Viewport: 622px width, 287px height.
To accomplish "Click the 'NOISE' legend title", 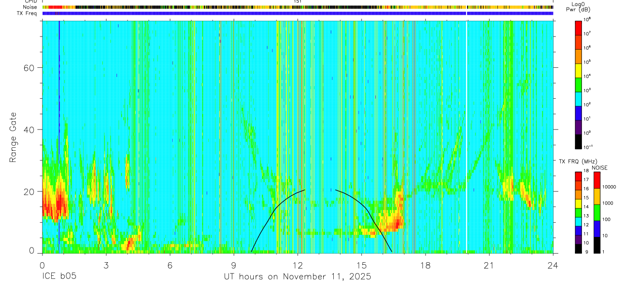I will coord(599,168).
